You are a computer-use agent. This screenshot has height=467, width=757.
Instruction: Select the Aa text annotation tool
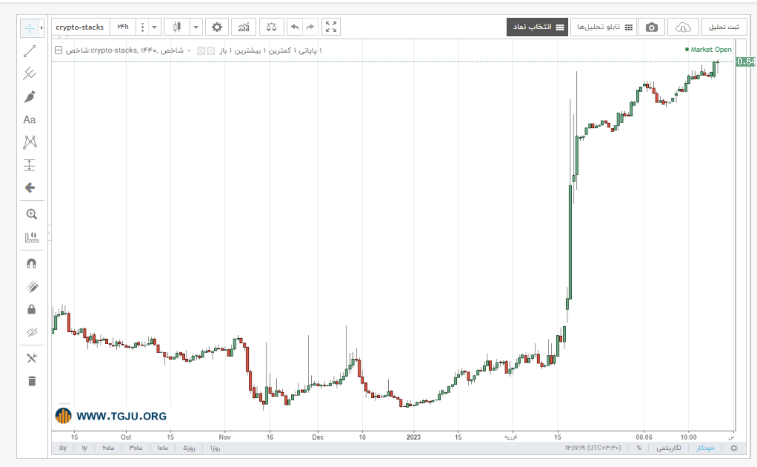(x=29, y=120)
